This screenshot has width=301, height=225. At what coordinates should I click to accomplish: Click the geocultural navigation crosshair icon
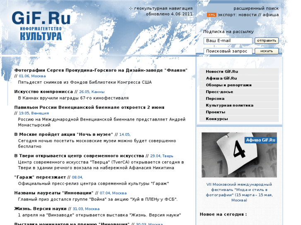[131, 8]
